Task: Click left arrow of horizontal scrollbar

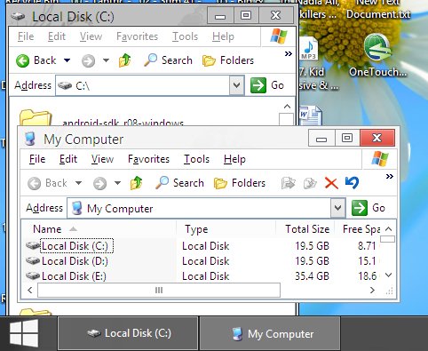Action: point(29,290)
